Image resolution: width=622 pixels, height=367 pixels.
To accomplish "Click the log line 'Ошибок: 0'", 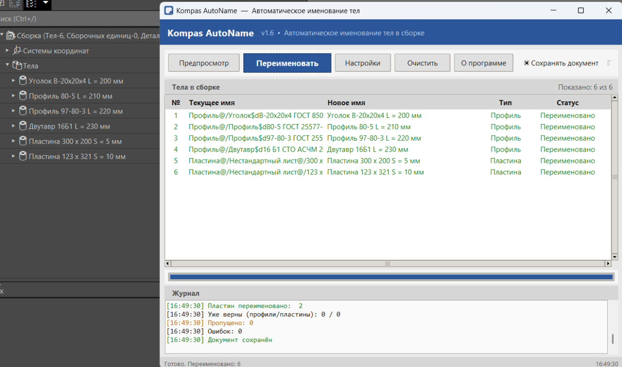I will click(225, 331).
